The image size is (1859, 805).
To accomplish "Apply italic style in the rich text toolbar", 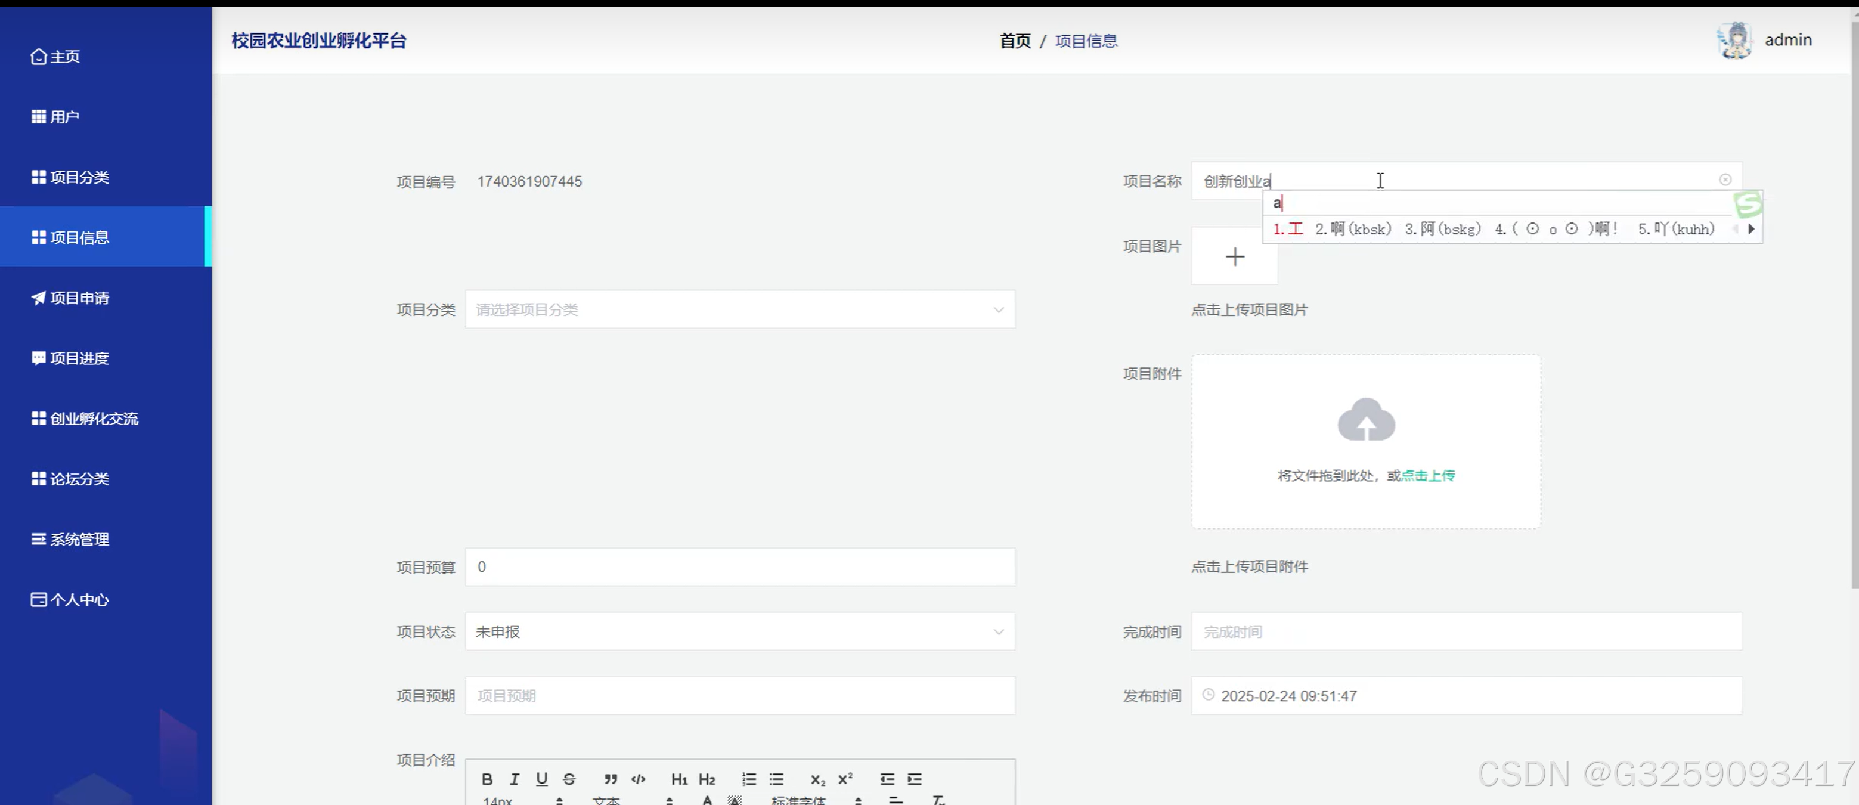I will coord(514,779).
